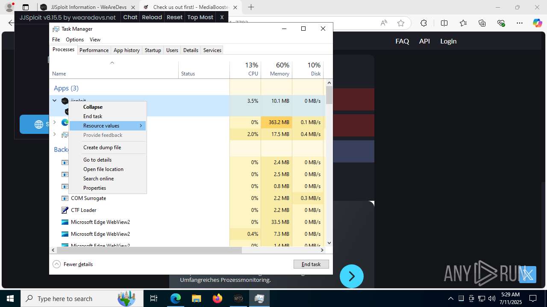Image resolution: width=547 pixels, height=307 pixels.
Task: Sort by the Name column header
Action: 114,69
